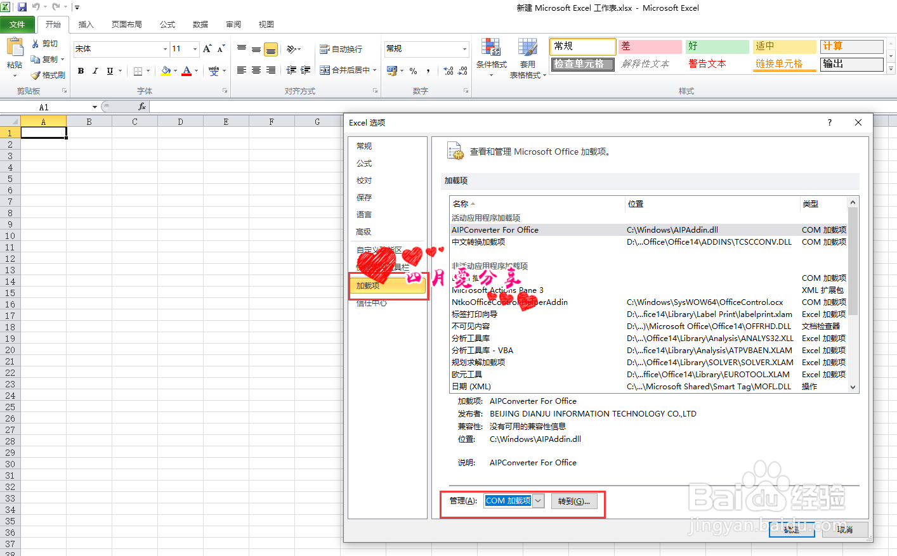This screenshot has height=556, width=897.
Task: Expand the Paste options arrow
Action: [x=14, y=75]
